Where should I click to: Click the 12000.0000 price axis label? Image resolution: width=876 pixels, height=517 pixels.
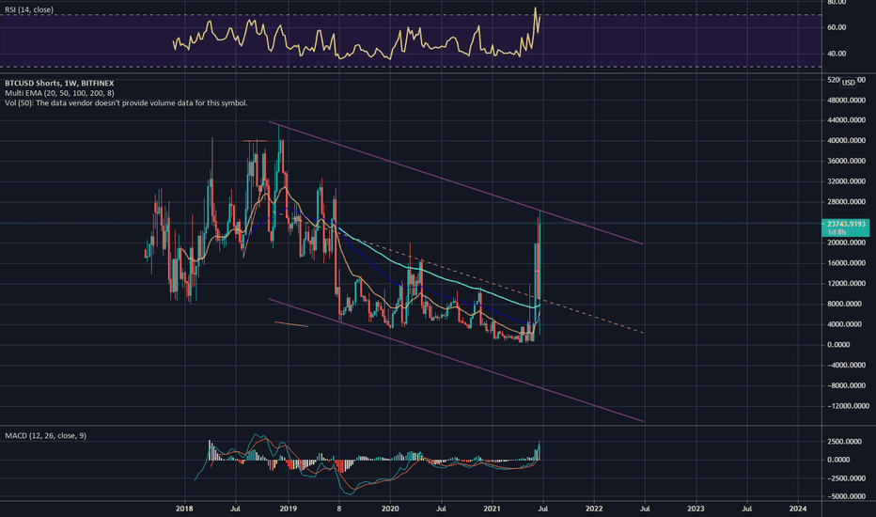click(x=846, y=283)
